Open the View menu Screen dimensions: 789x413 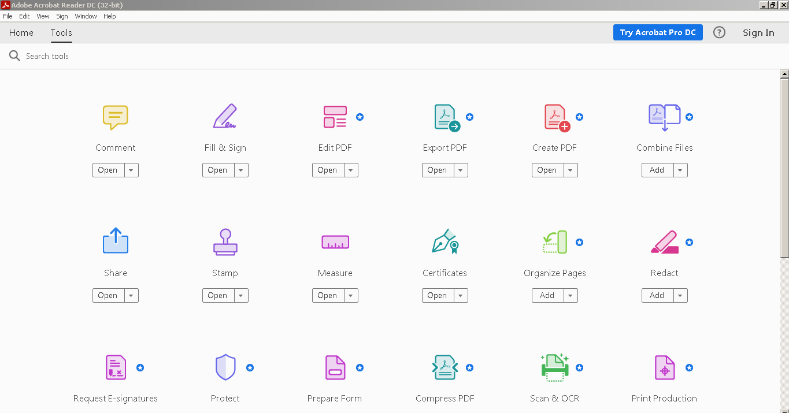tap(43, 16)
